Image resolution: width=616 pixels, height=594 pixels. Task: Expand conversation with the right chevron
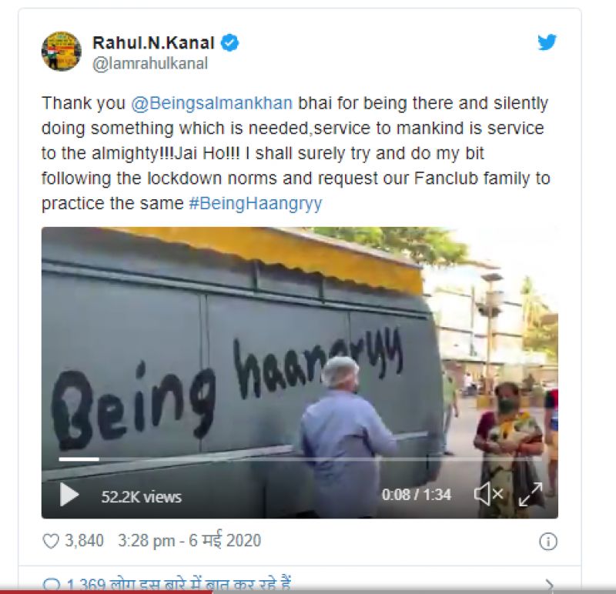coord(548,586)
